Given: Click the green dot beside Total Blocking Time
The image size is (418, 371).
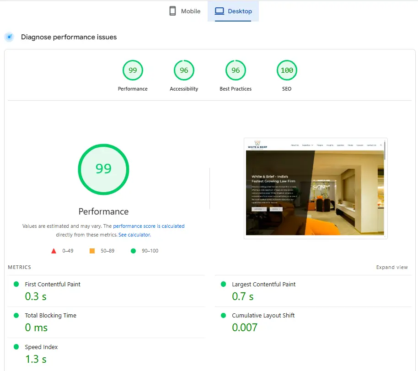Looking at the screenshot, I should click(16, 315).
